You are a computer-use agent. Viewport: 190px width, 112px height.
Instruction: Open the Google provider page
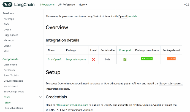7,30
